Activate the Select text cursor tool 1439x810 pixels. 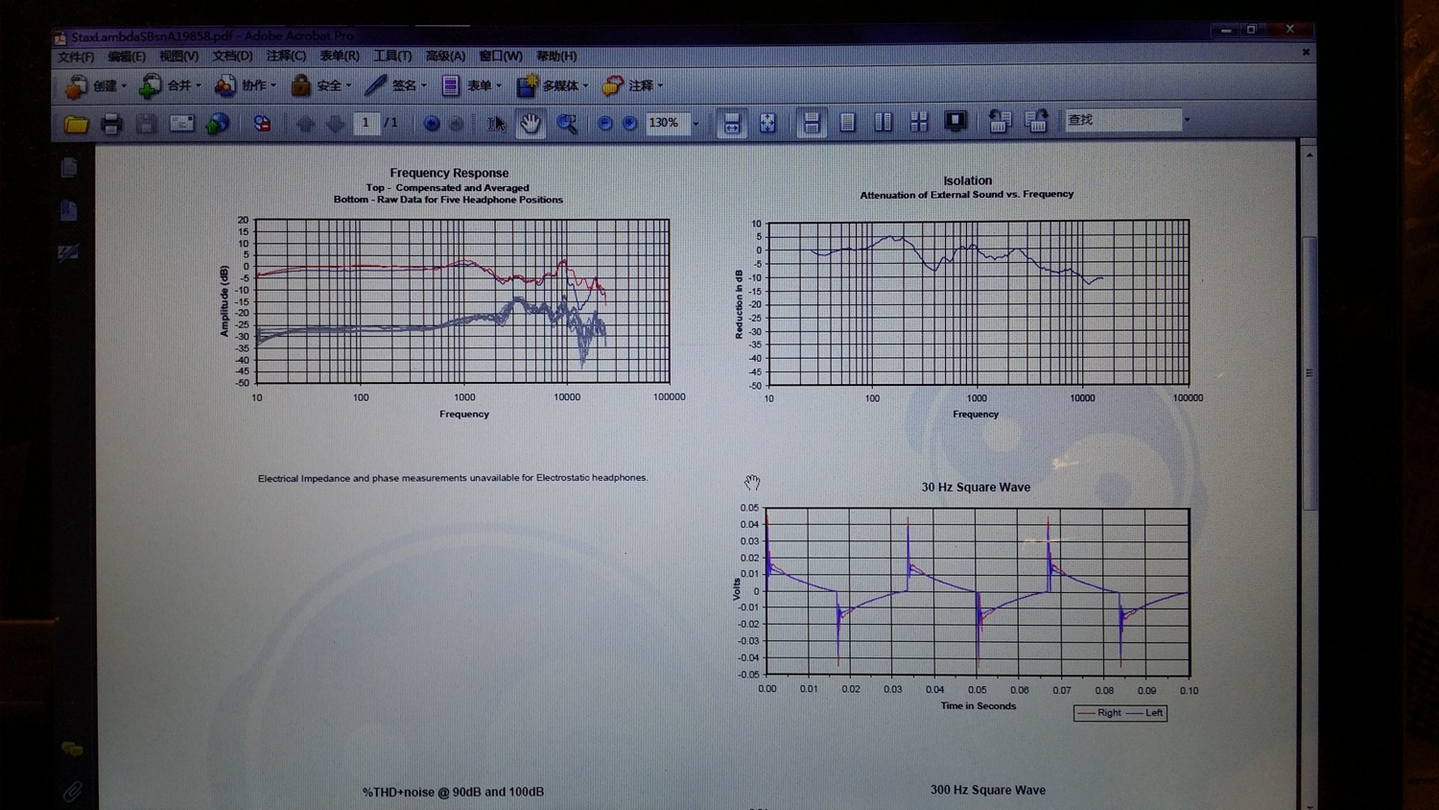point(496,123)
